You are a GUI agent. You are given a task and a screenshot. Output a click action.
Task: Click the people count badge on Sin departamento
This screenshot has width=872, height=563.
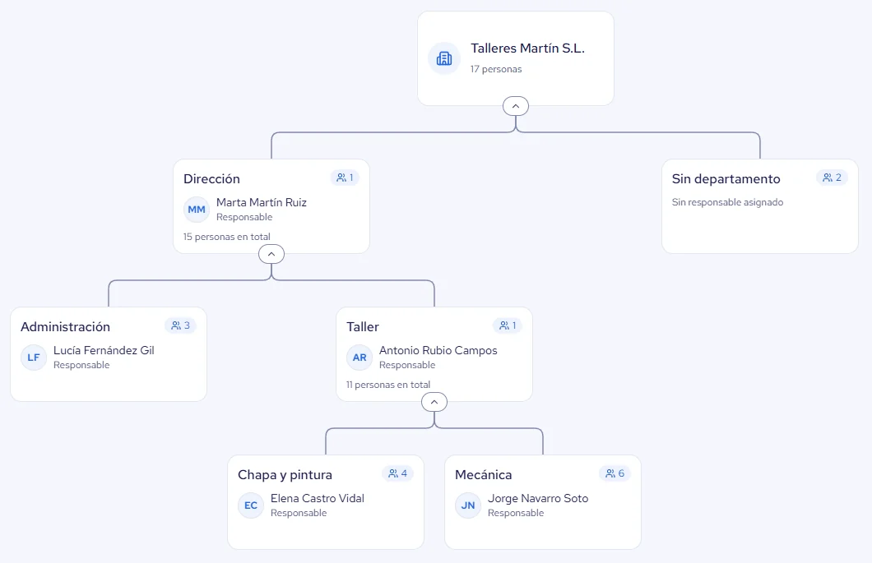tap(832, 178)
